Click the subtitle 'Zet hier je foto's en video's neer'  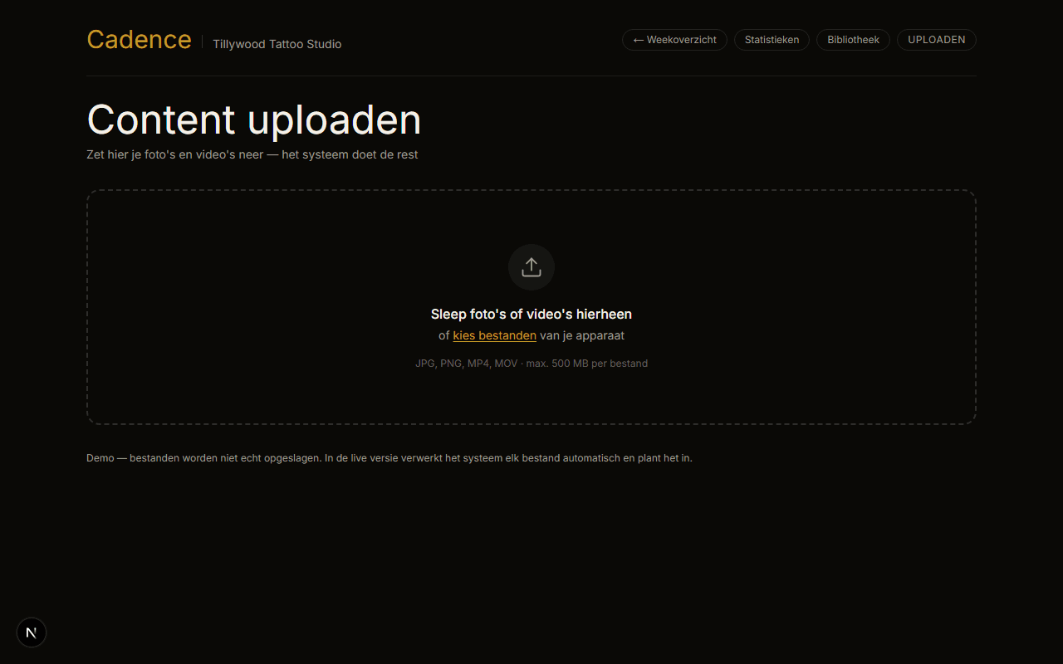click(252, 154)
